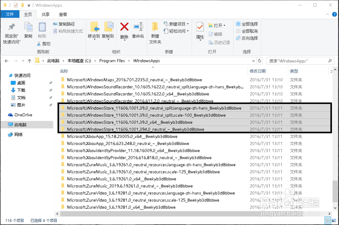Expand chevron after Program Files in address bar

point(129,61)
